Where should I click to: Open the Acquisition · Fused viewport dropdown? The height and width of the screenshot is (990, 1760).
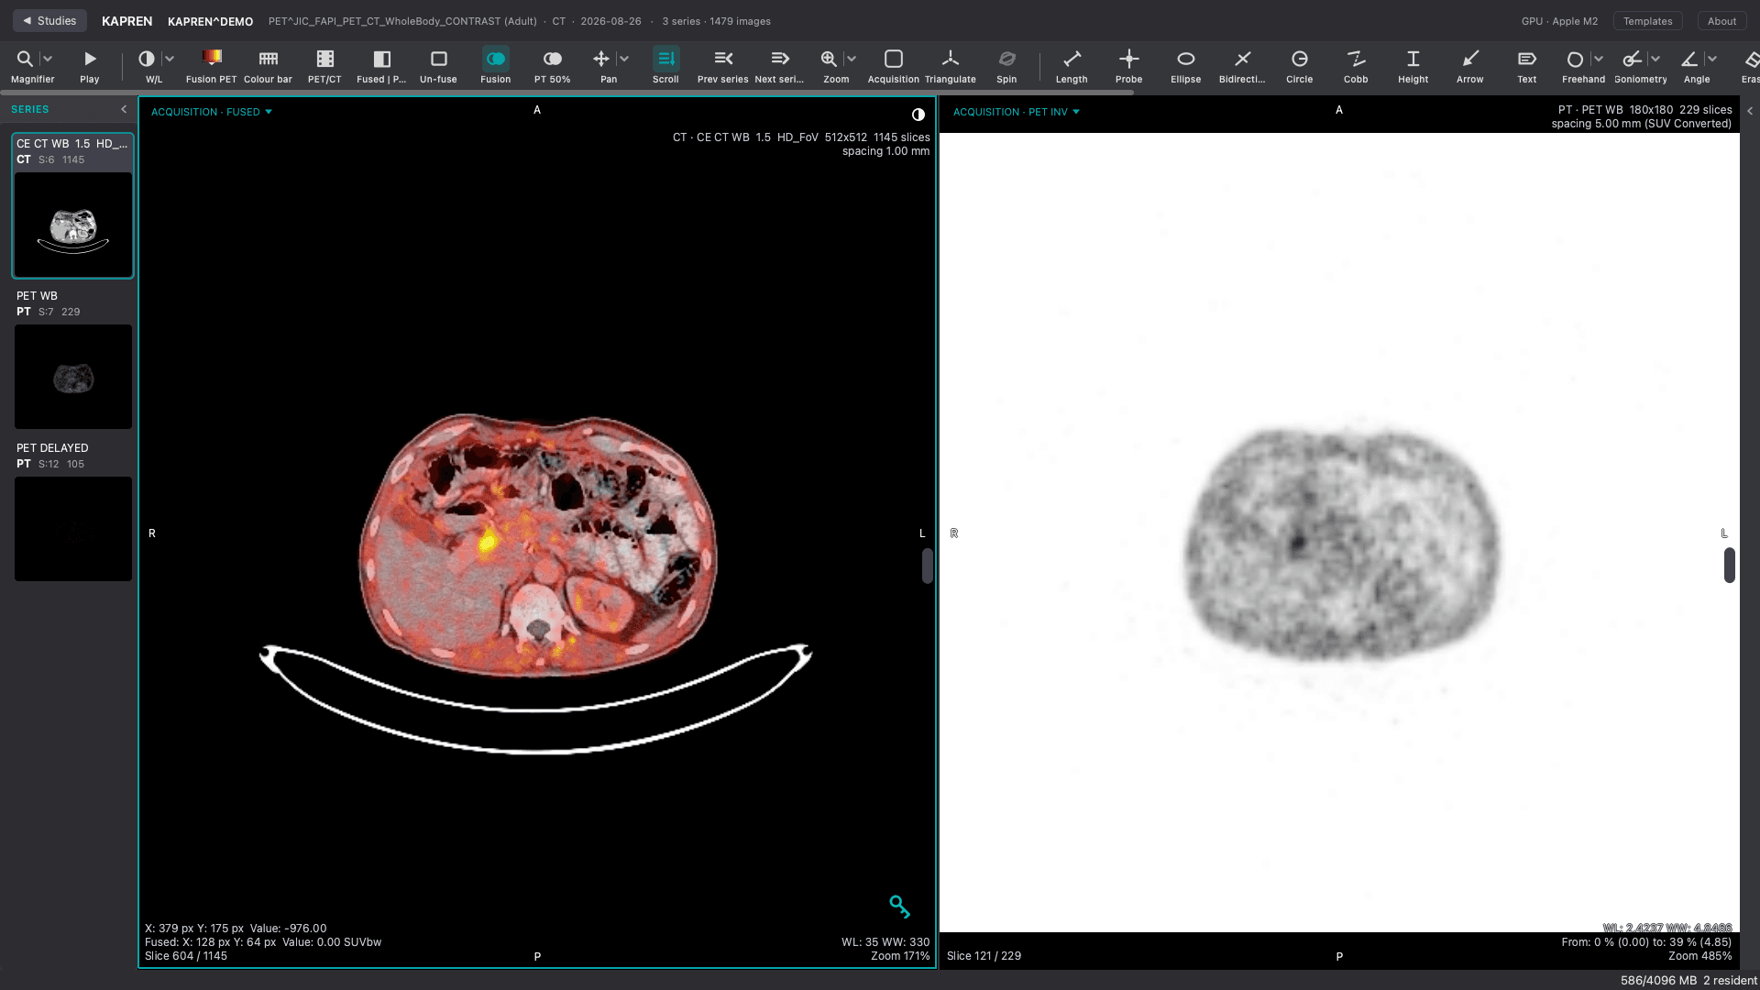[x=212, y=112]
